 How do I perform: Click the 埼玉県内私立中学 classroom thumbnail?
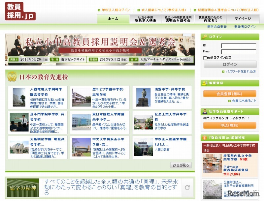(x=213, y=163)
